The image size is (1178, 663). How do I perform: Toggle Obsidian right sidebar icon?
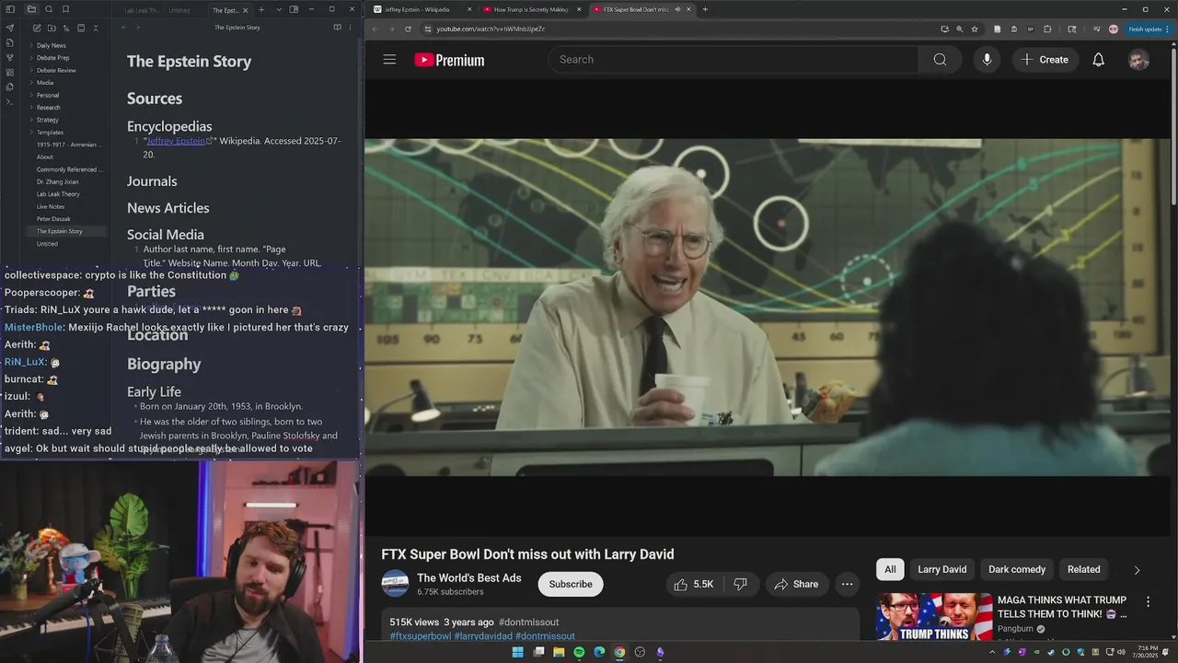294,9
